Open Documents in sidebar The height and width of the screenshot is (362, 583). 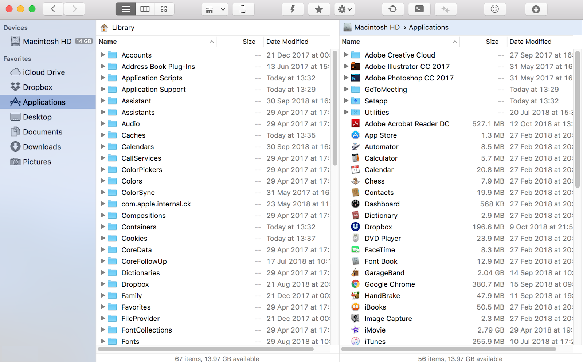(x=48, y=132)
